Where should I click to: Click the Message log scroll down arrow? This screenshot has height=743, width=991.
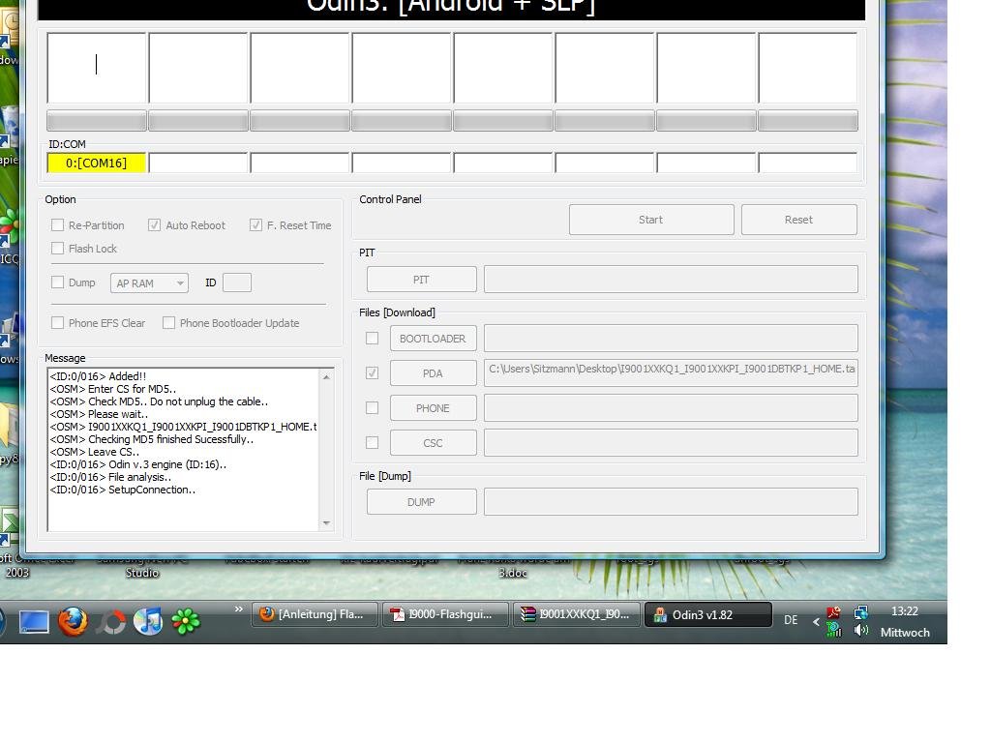click(x=326, y=523)
